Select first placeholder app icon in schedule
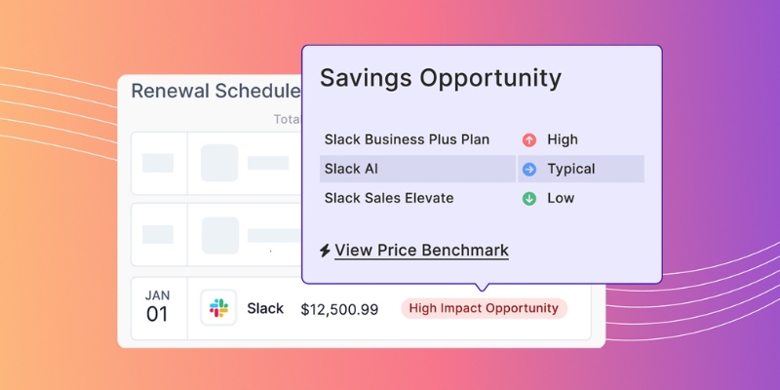 [x=219, y=163]
